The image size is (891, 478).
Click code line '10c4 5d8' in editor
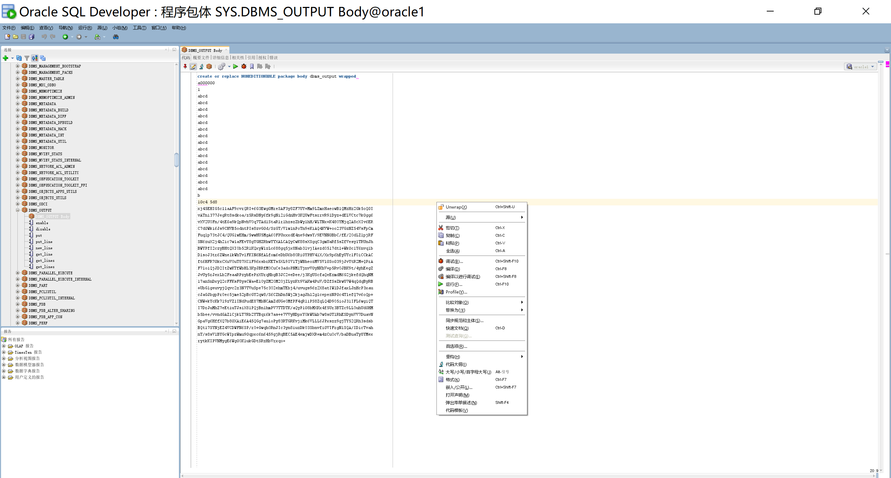(x=207, y=202)
